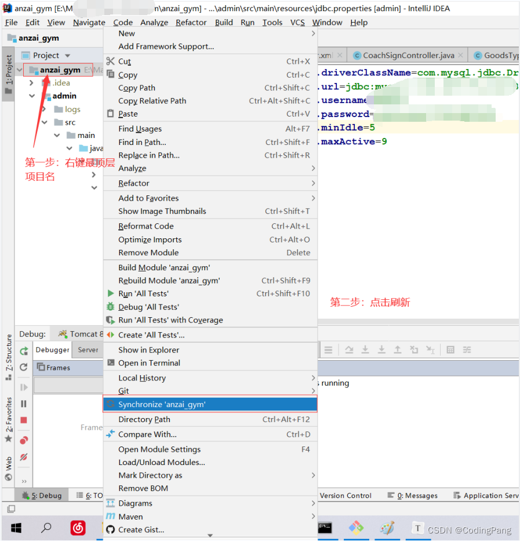This screenshot has width=520, height=541.
Task: Open the command prompt taskbar icon
Action: [x=325, y=528]
